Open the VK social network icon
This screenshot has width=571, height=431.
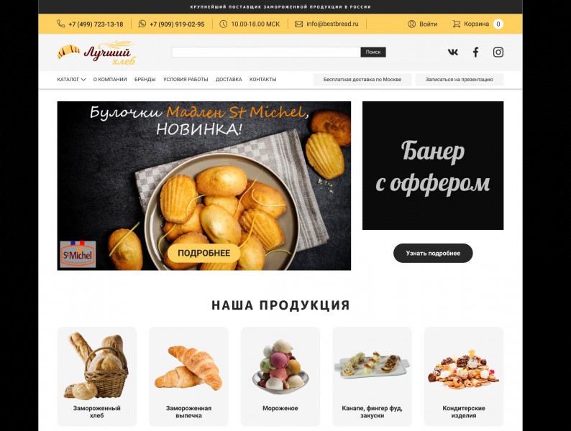(452, 52)
